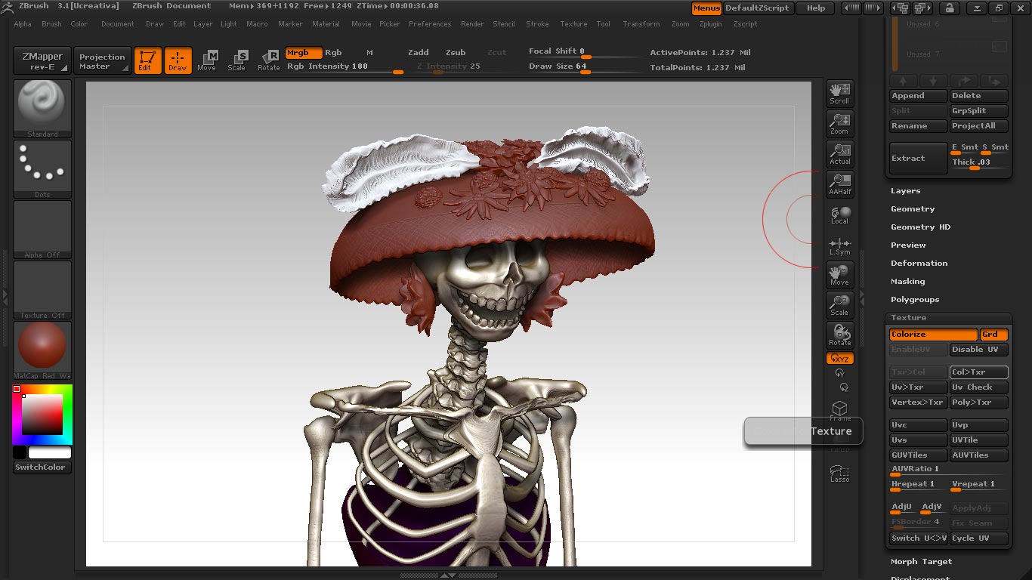Toggle Zadd sculpting mode
Viewport: 1032px width, 580px height.
(x=419, y=52)
